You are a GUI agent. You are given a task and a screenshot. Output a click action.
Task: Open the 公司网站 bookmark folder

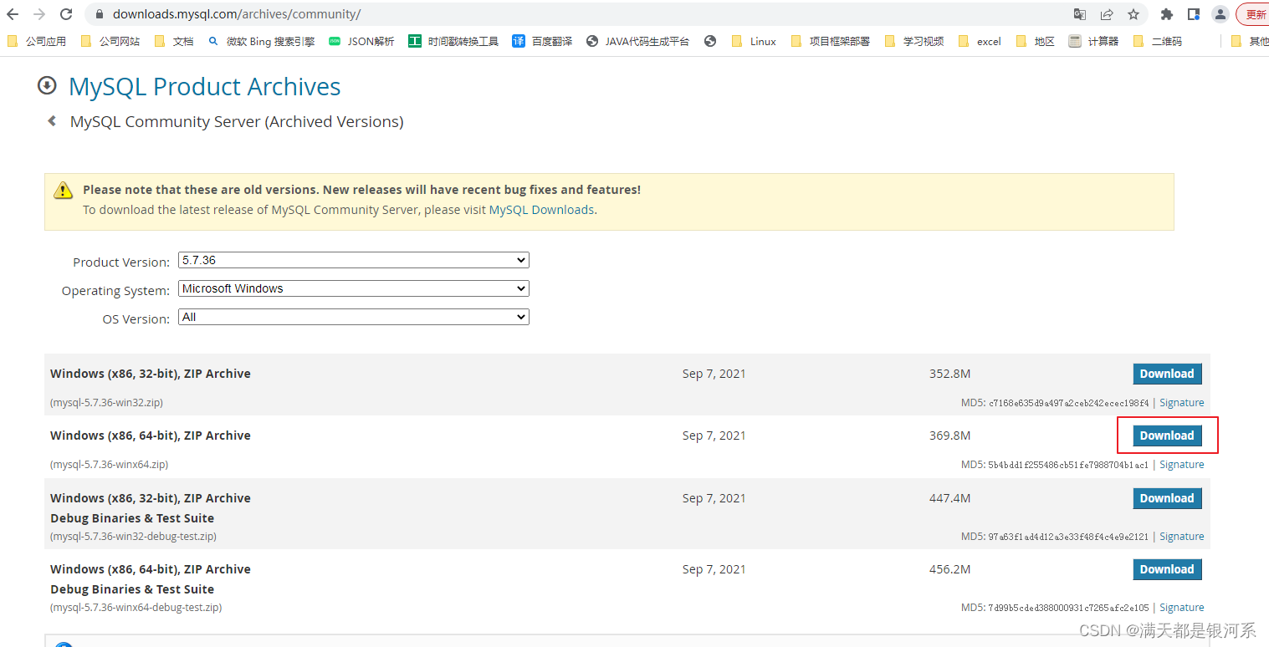[x=110, y=41]
